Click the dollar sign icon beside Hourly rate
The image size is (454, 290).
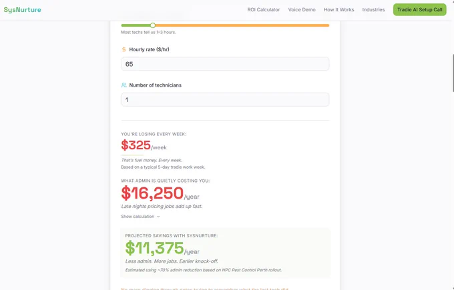pyautogui.click(x=124, y=49)
